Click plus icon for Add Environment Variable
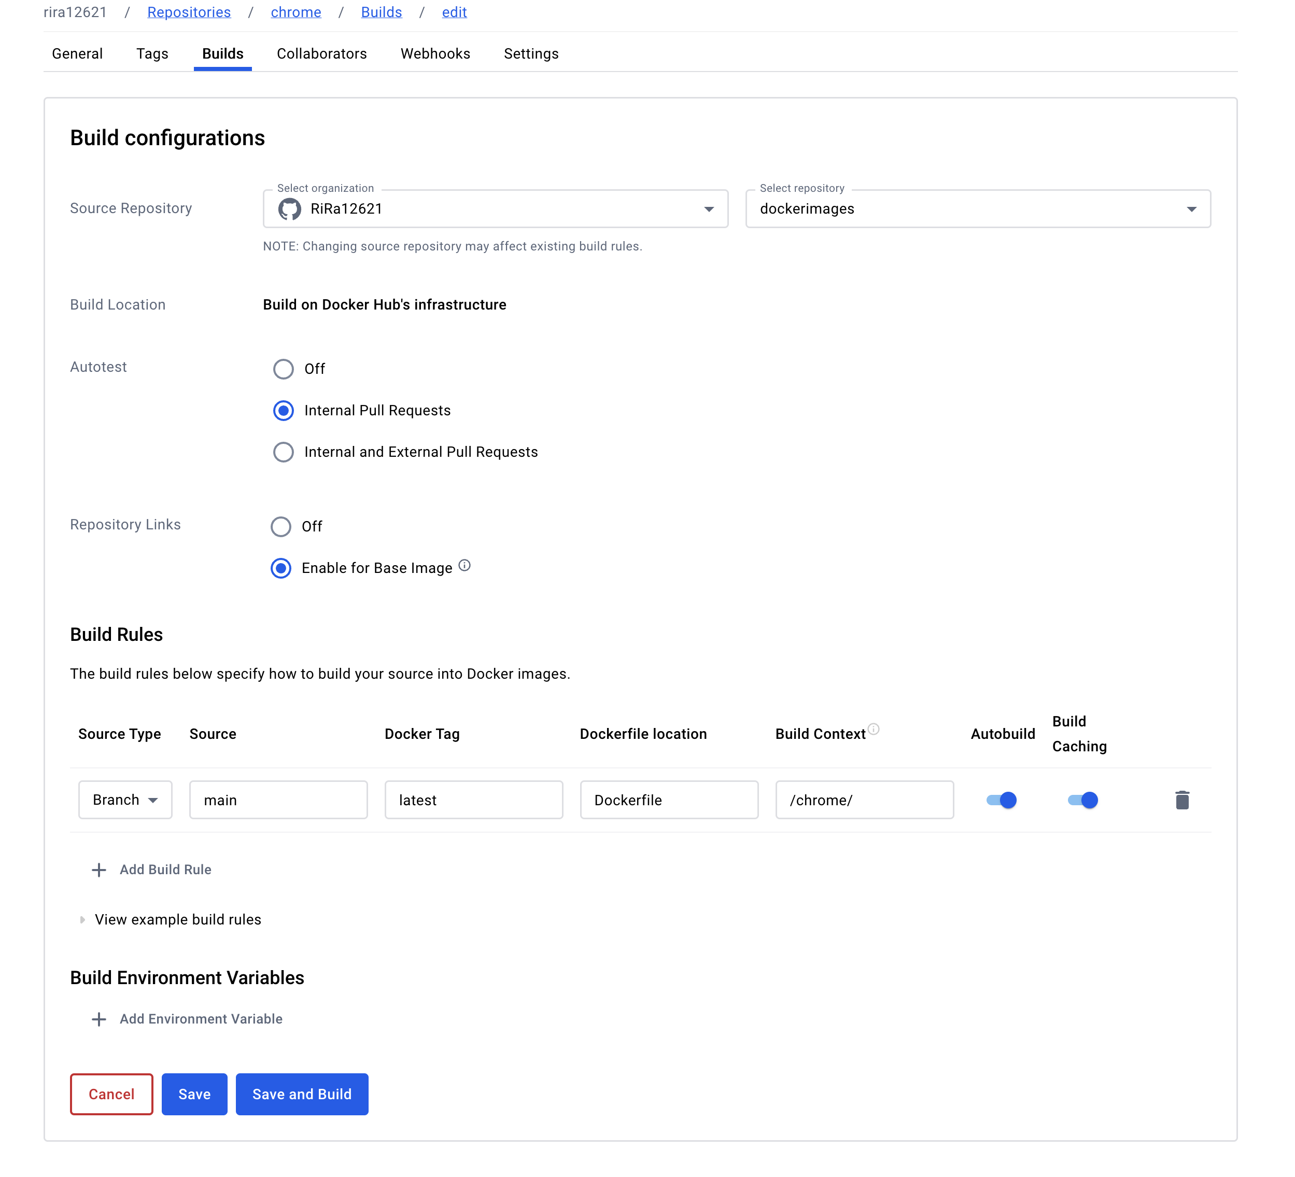 coord(99,1019)
